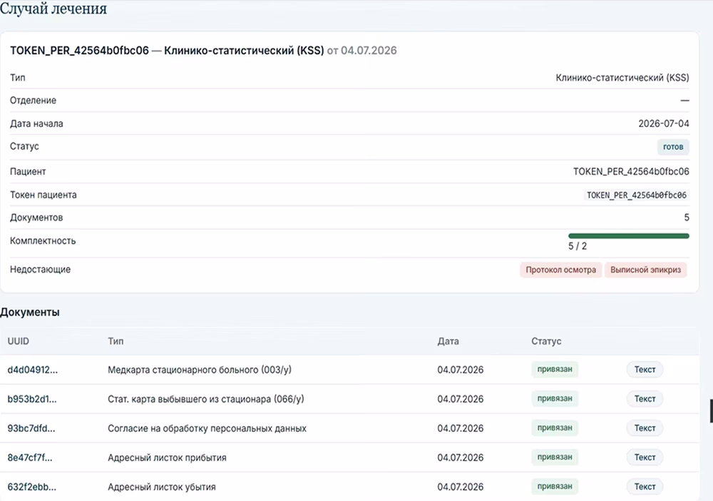Click привязан status in Медкарта row
The width and height of the screenshot is (713, 501).
coord(555,369)
